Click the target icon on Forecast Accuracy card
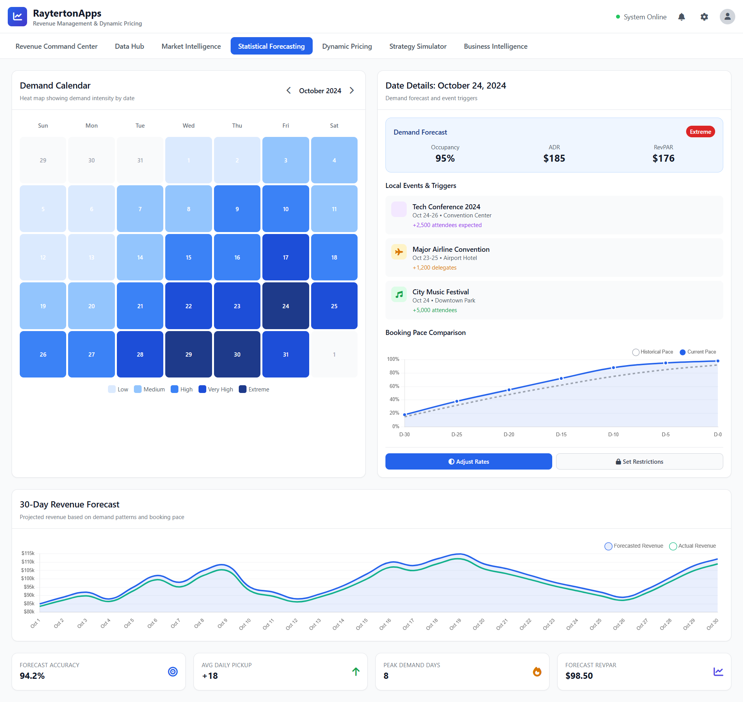This screenshot has width=743, height=702. [173, 672]
